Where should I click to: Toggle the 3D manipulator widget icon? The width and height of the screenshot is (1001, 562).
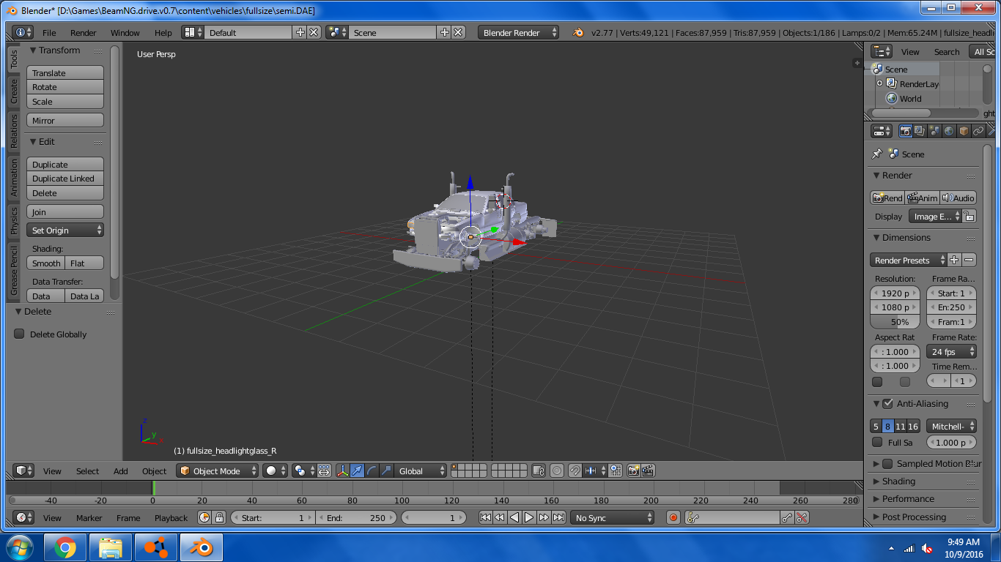pos(342,471)
